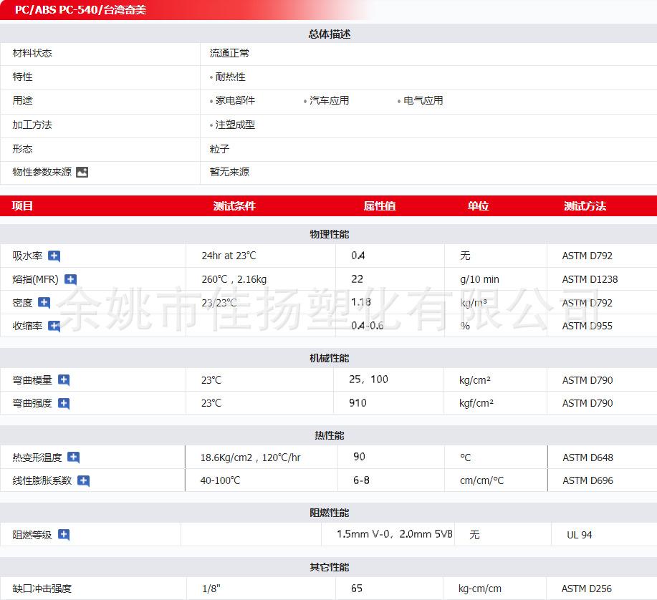Click the 汽车应用 use entry
Image resolution: width=657 pixels, height=600 pixels.
pos(330,100)
